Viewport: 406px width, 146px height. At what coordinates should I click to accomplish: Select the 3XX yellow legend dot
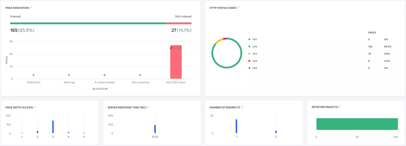249,54
